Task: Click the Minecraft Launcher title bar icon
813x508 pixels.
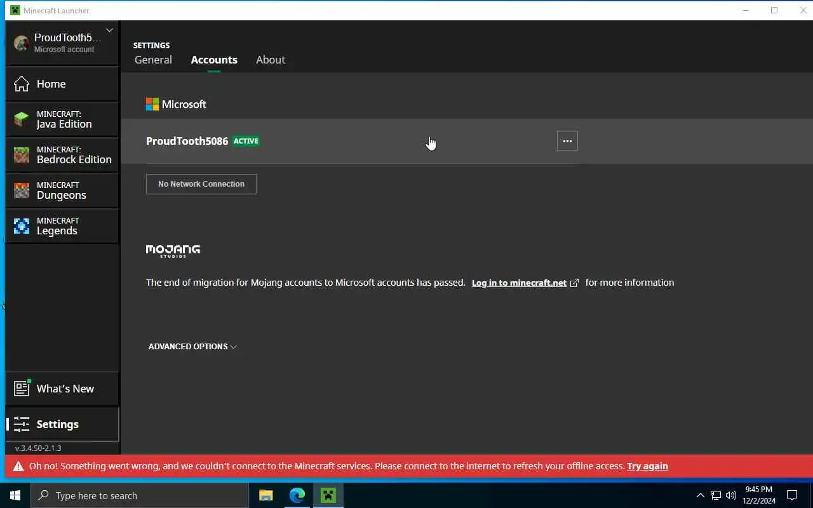Action: pyautogui.click(x=15, y=10)
